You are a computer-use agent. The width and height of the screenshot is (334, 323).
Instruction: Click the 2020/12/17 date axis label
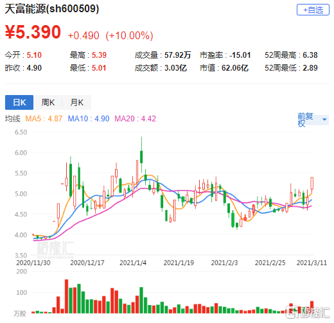coord(87,263)
